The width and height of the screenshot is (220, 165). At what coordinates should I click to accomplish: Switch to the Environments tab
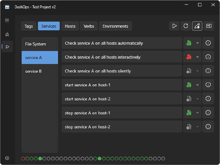click(115, 26)
